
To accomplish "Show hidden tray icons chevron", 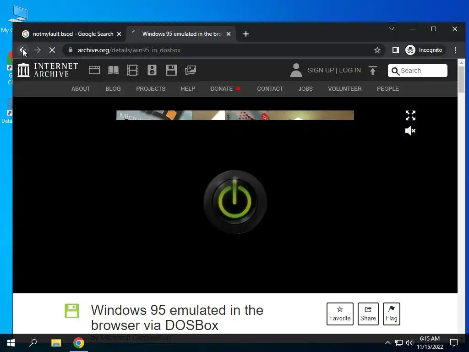I will coord(387,343).
